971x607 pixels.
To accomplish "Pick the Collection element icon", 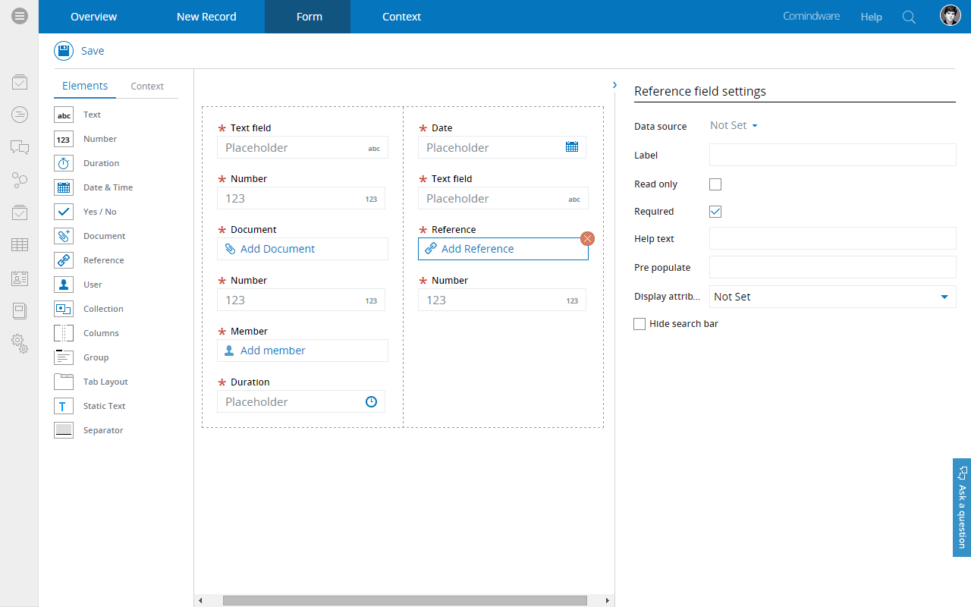I will point(64,309).
